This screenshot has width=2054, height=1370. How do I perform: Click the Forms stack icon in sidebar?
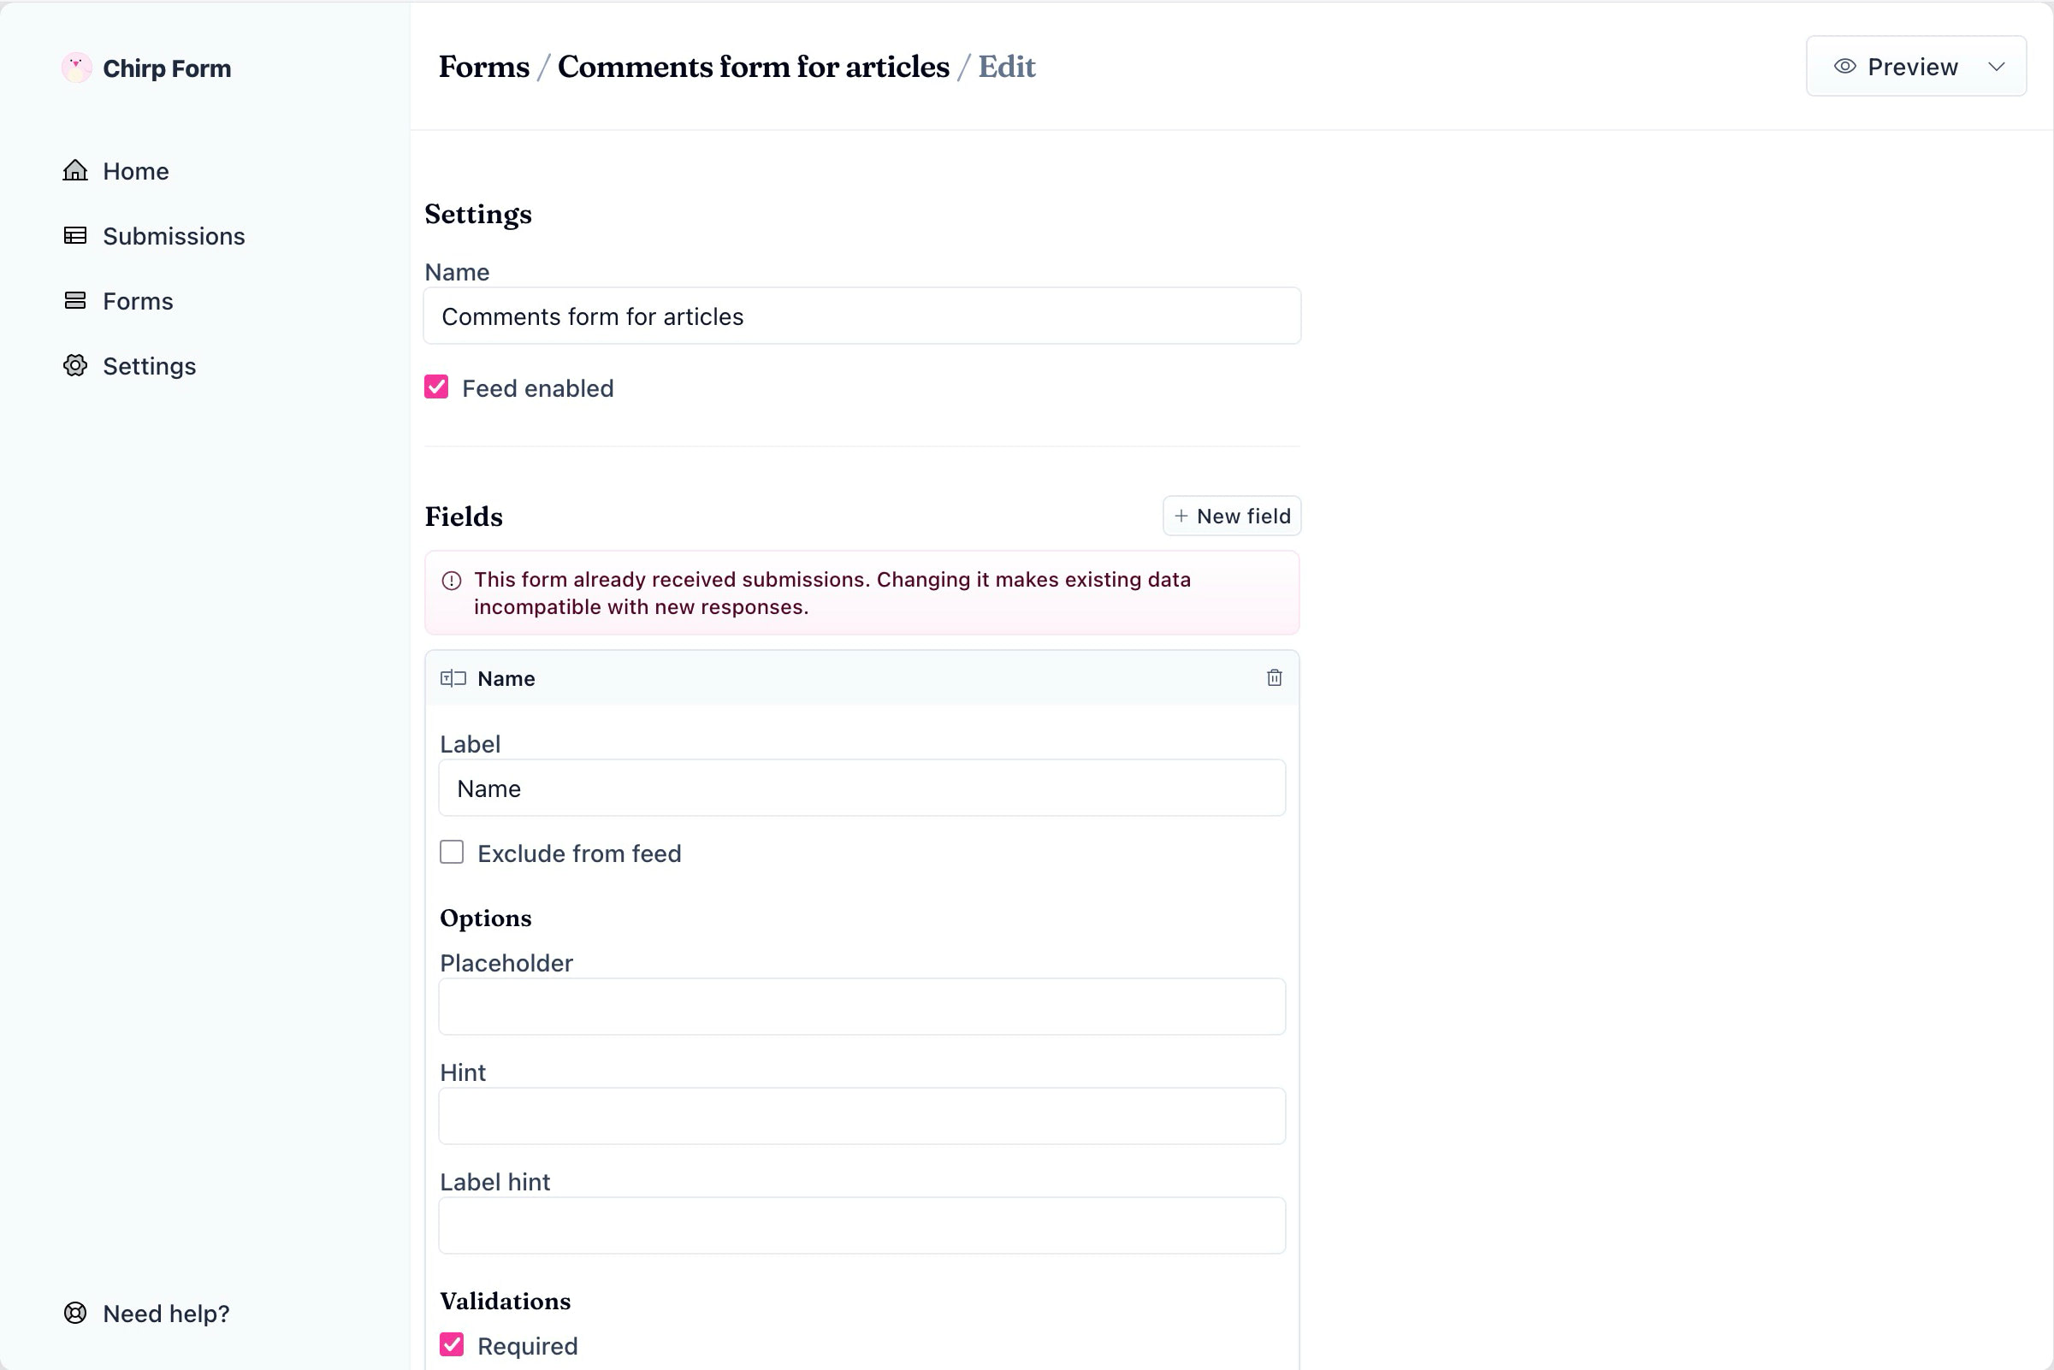coord(75,300)
